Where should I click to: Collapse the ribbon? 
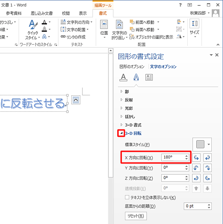218,45
